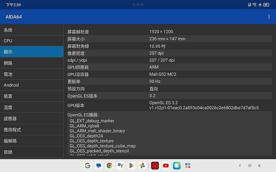Open Google Play Store icon

click(131, 166)
